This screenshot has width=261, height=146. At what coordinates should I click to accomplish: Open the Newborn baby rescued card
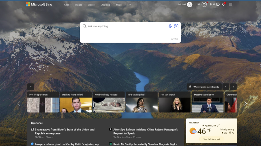[x=109, y=102]
